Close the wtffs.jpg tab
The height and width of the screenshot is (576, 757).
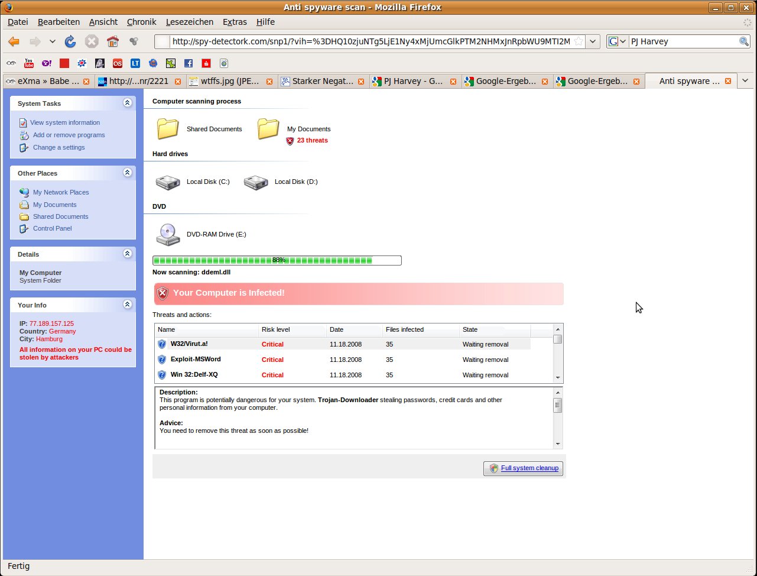pos(269,82)
